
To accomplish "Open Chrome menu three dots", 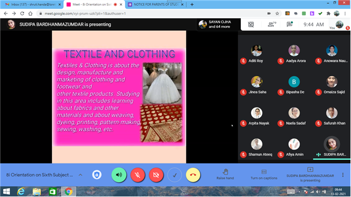I will pos(345,13).
